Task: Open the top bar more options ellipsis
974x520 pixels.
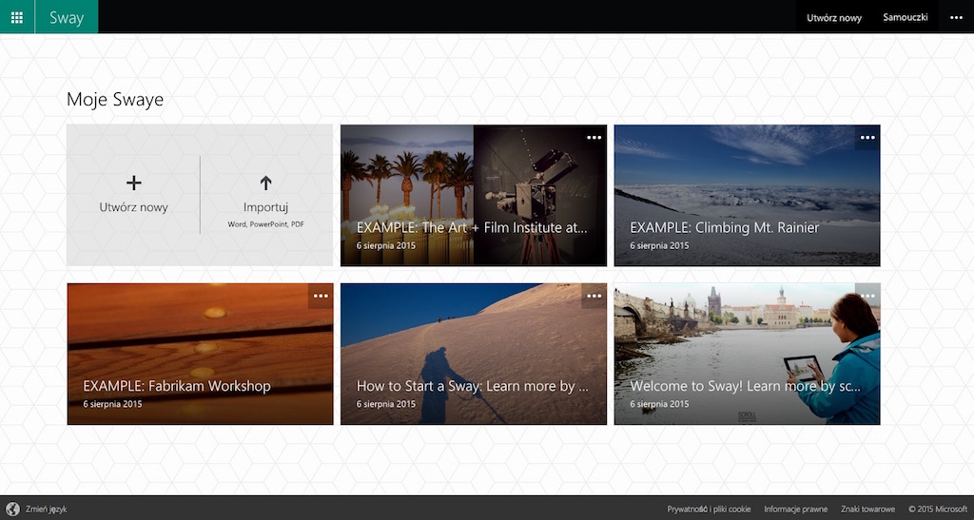Action: [956, 17]
